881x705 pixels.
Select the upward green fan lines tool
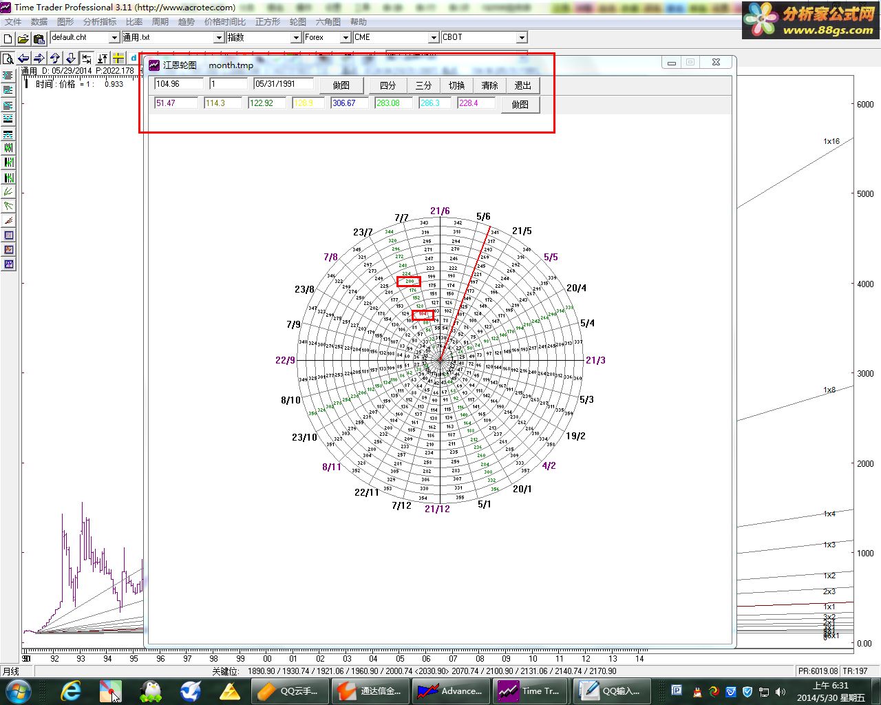coord(8,191)
